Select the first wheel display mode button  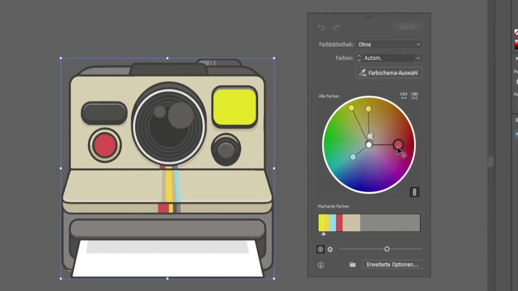tap(321, 249)
